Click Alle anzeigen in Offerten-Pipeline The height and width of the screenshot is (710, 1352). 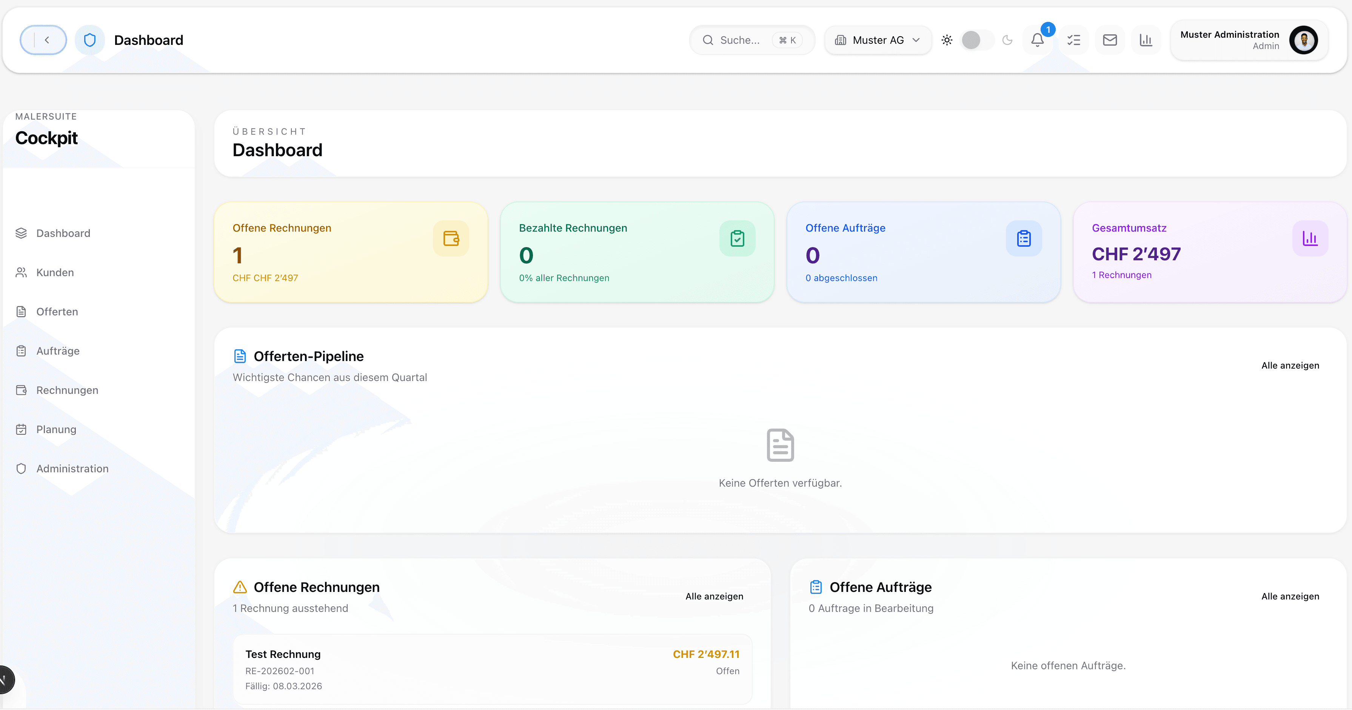(1290, 365)
